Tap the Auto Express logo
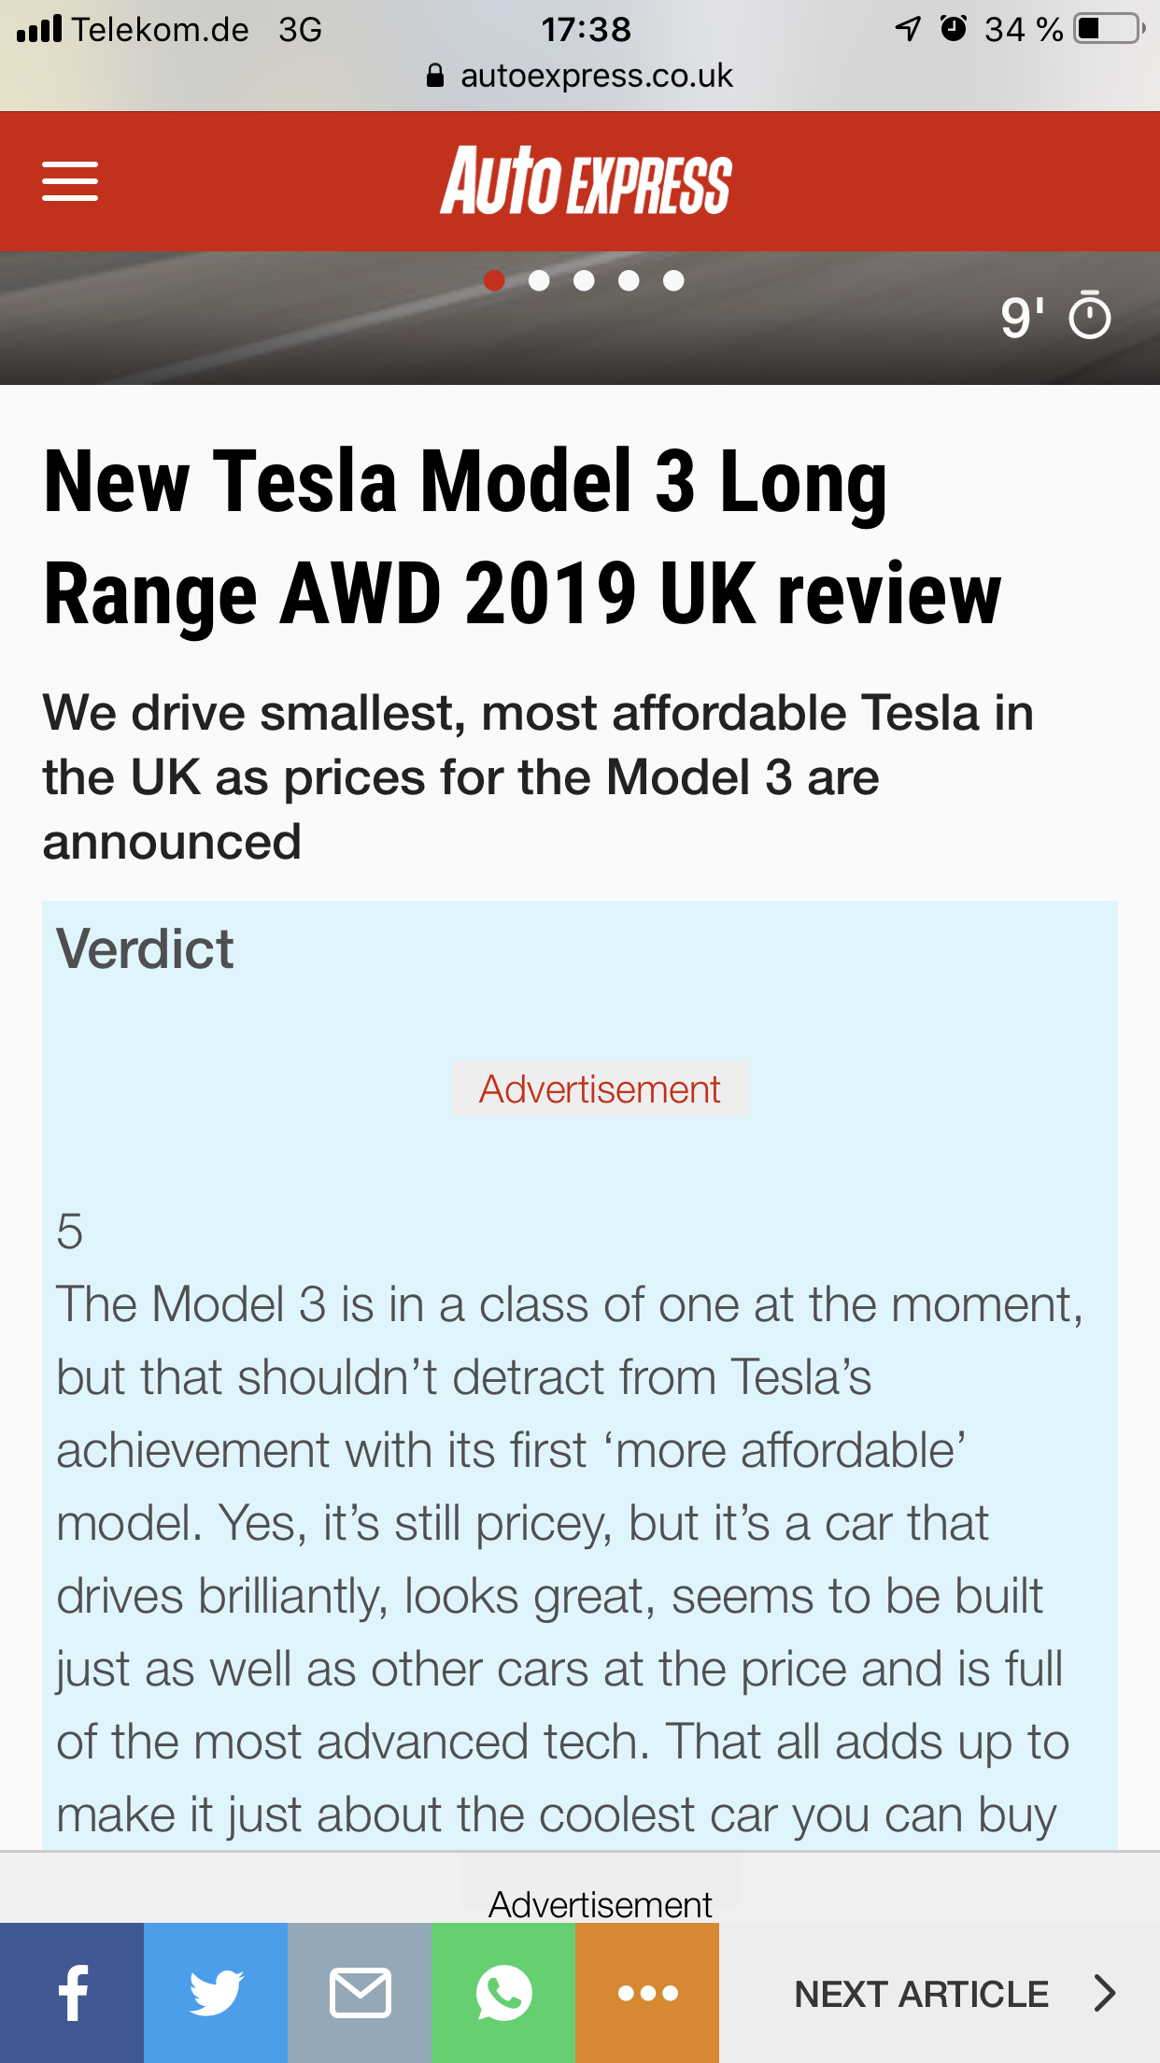Viewport: 1160px width, 2063px height. (586, 181)
